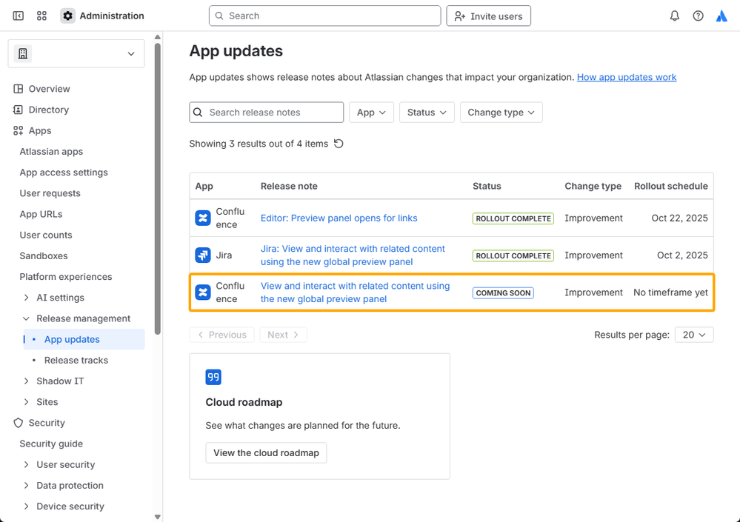The width and height of the screenshot is (740, 522).
Task: Click the refresh results icon
Action: [339, 144]
